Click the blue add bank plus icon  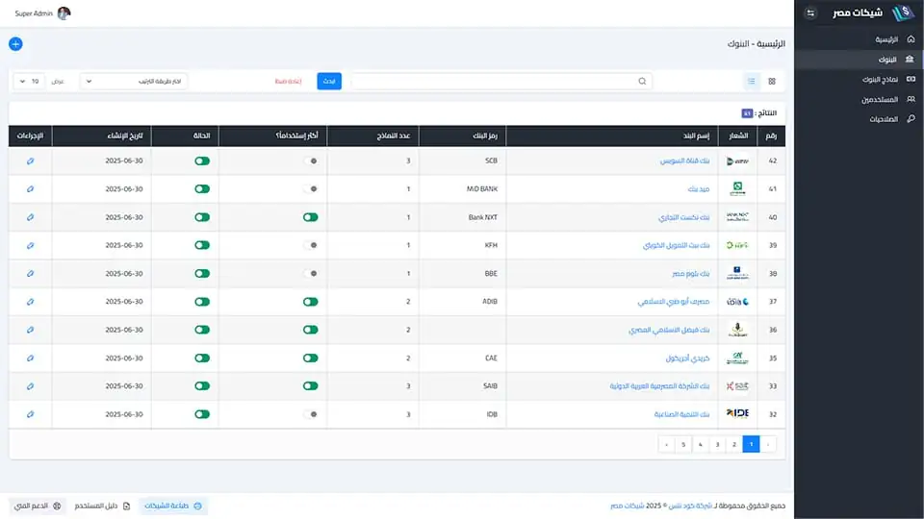tap(15, 44)
